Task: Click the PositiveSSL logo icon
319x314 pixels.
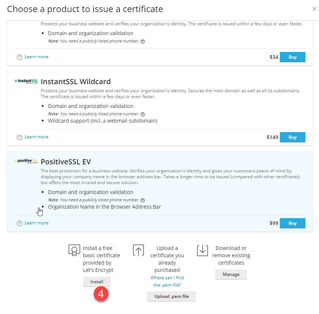Action: coord(26,161)
